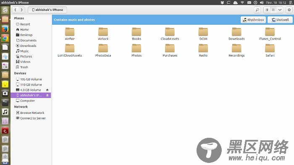Select the AirFair folder
Viewport: 294px width, 165px height.
click(70, 34)
